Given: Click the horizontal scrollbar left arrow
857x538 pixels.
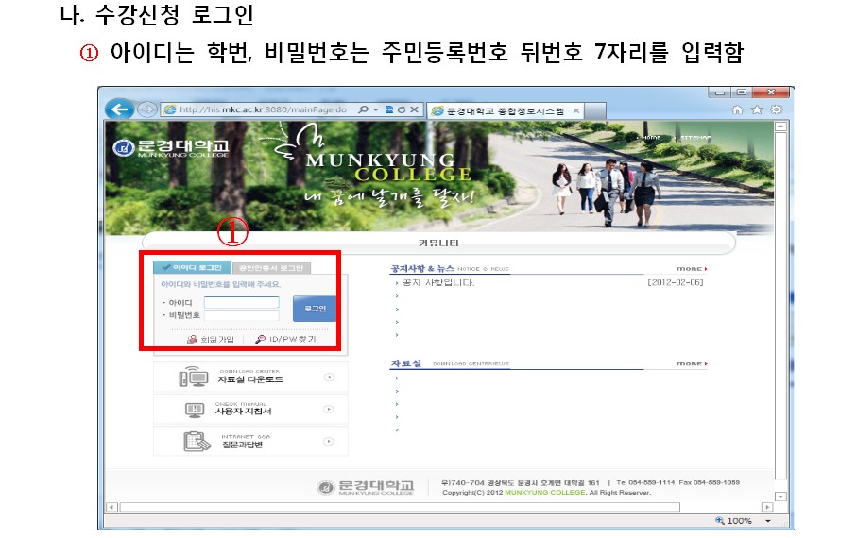Looking at the screenshot, I should pos(111,507).
